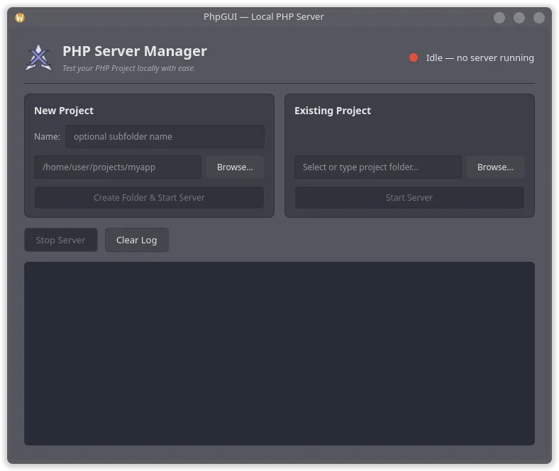This screenshot has height=471, width=559.
Task: Click the first gray circular window button
Action: click(499, 18)
